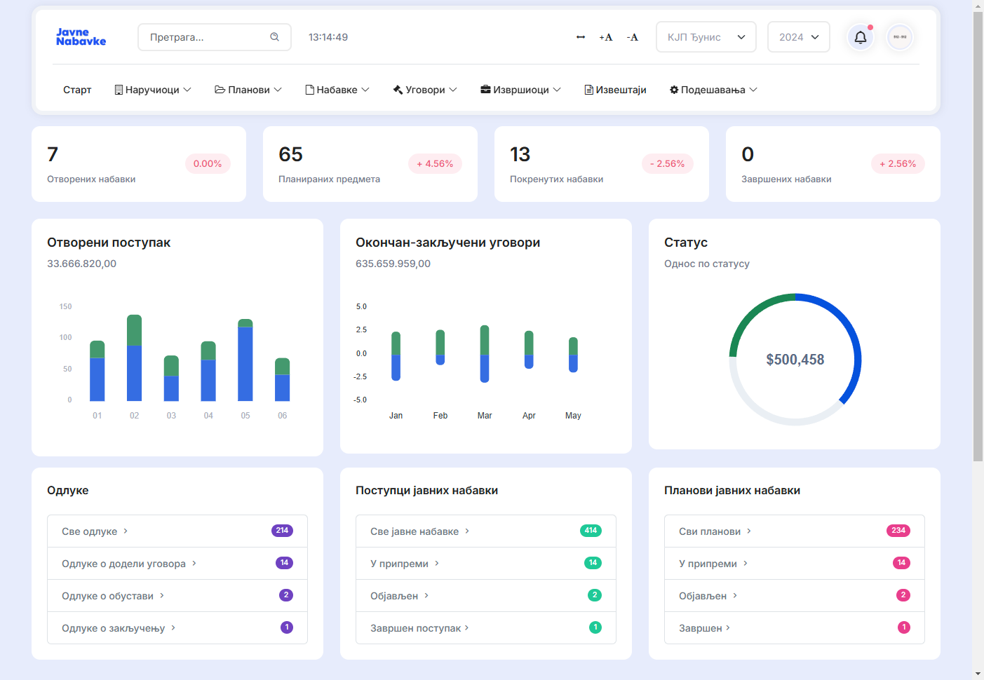
Task: Toggle the full-width layout arrows icon
Action: point(581,37)
